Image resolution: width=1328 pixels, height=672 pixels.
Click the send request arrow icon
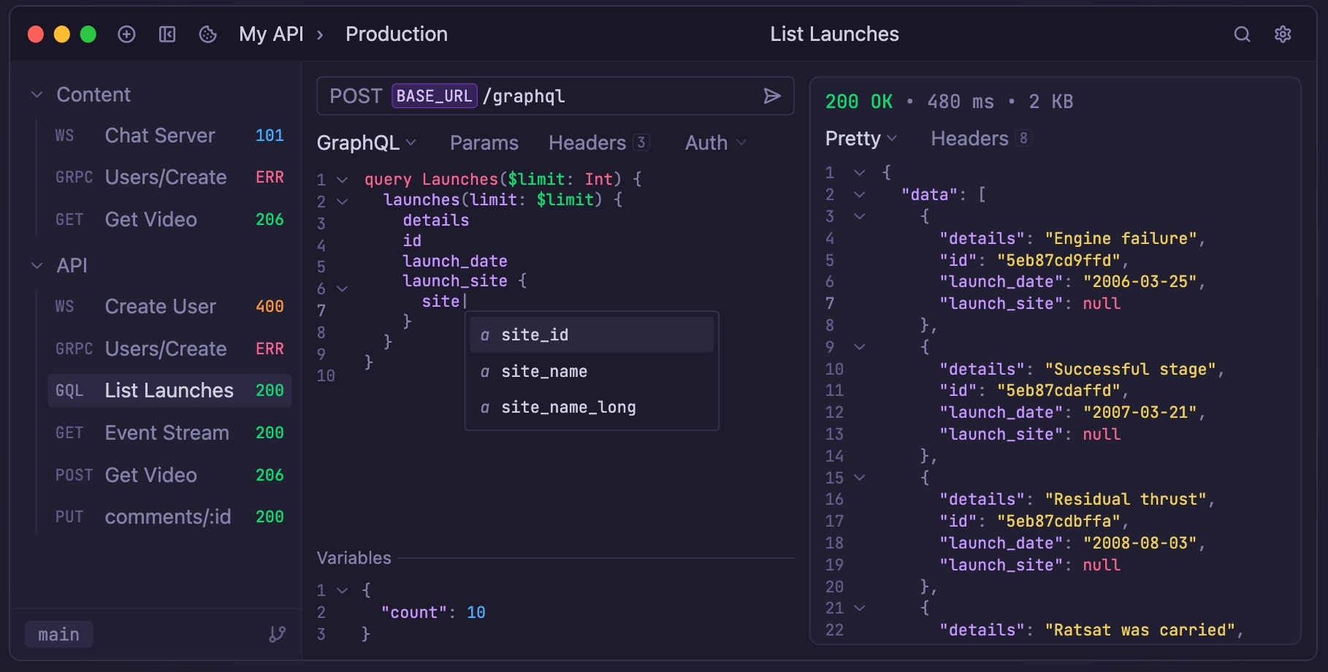tap(771, 96)
